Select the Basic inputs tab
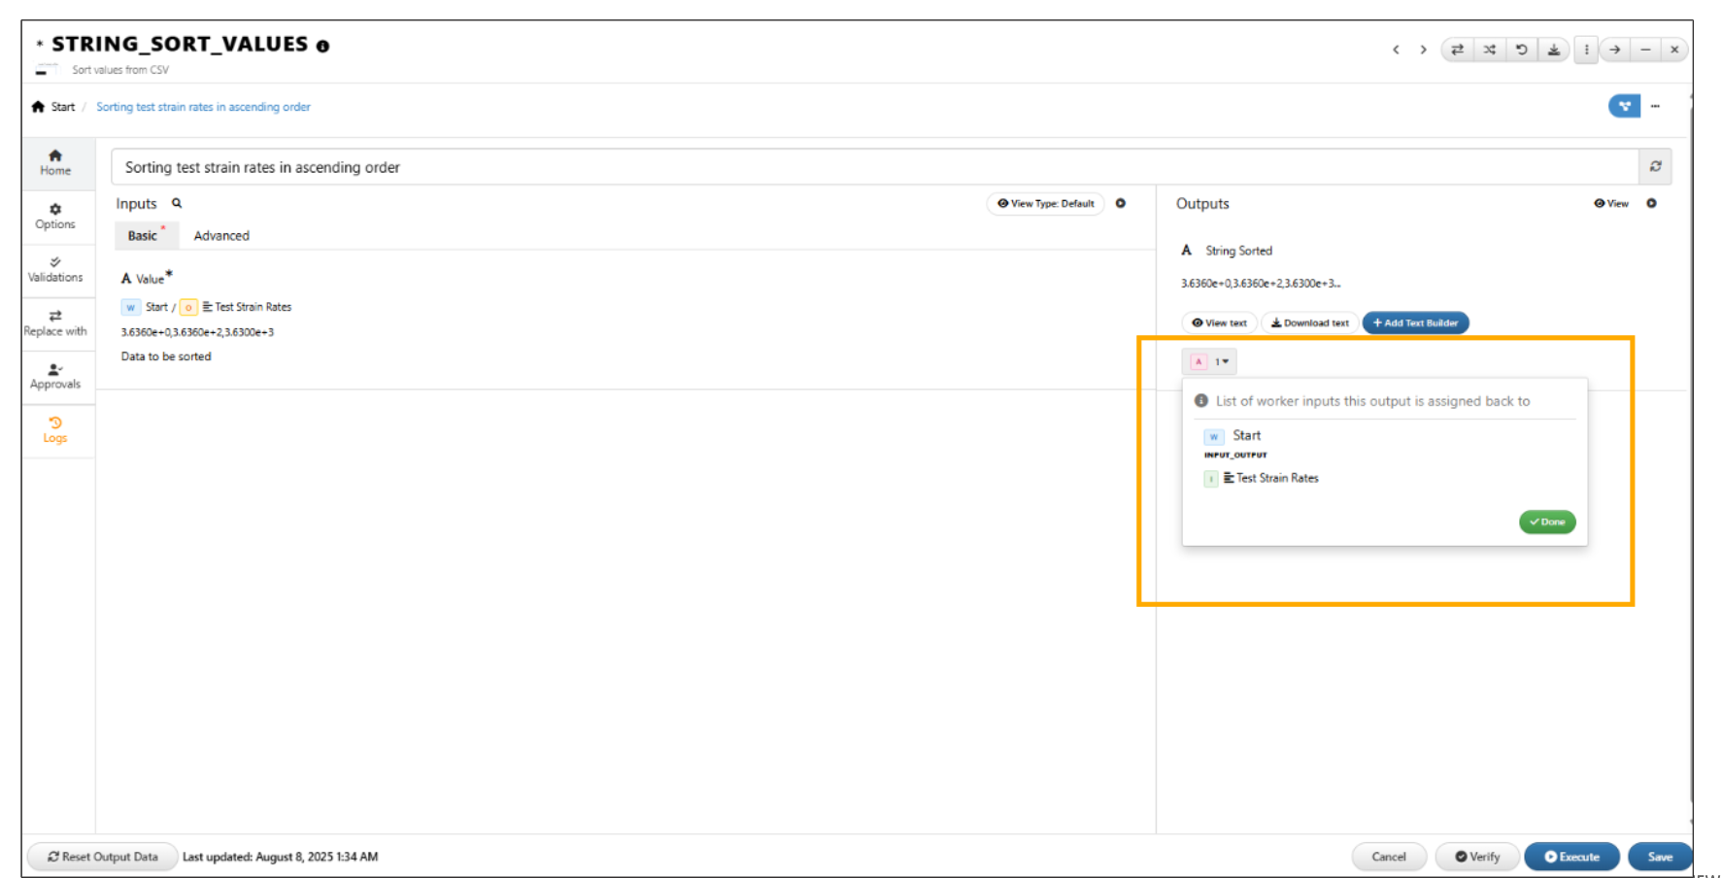 [x=143, y=235]
